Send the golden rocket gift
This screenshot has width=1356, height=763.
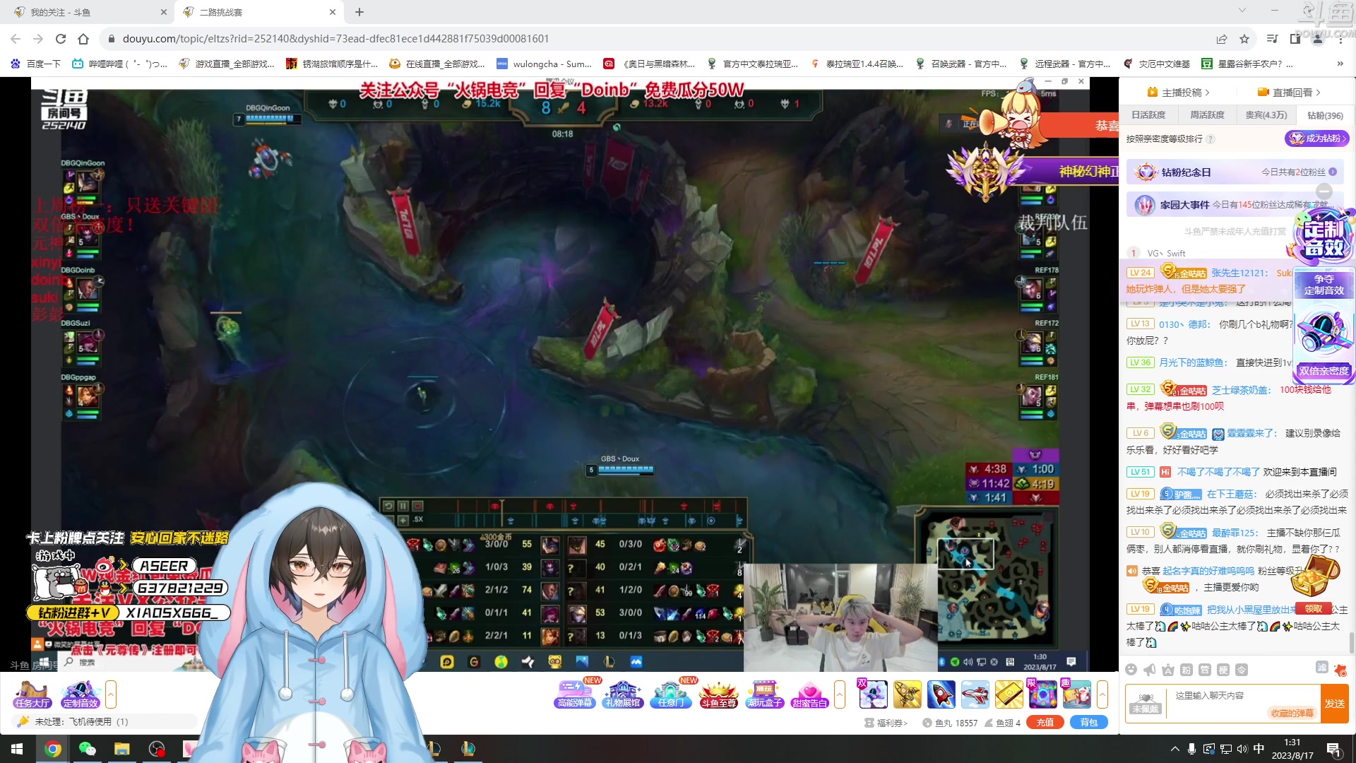click(x=907, y=694)
